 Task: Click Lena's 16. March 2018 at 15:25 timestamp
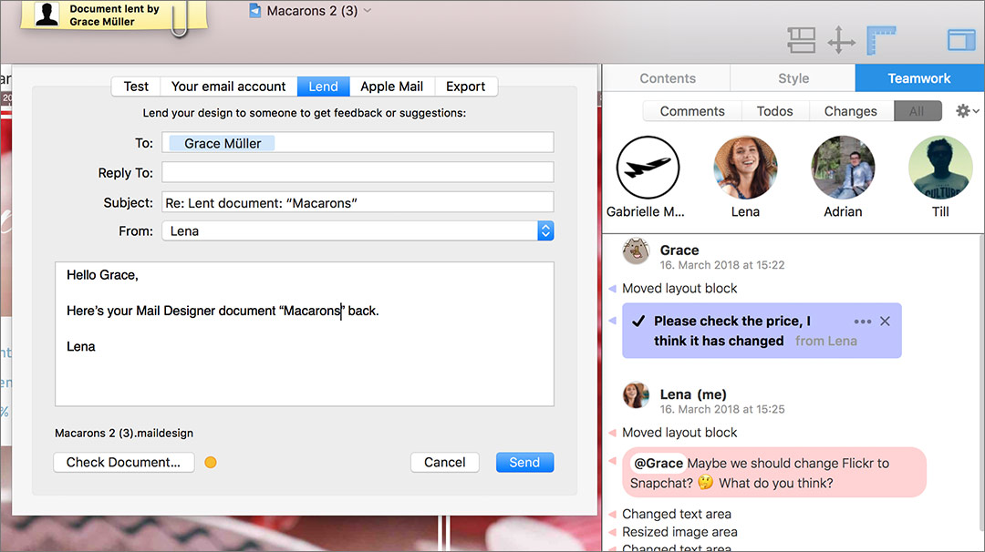coord(721,410)
